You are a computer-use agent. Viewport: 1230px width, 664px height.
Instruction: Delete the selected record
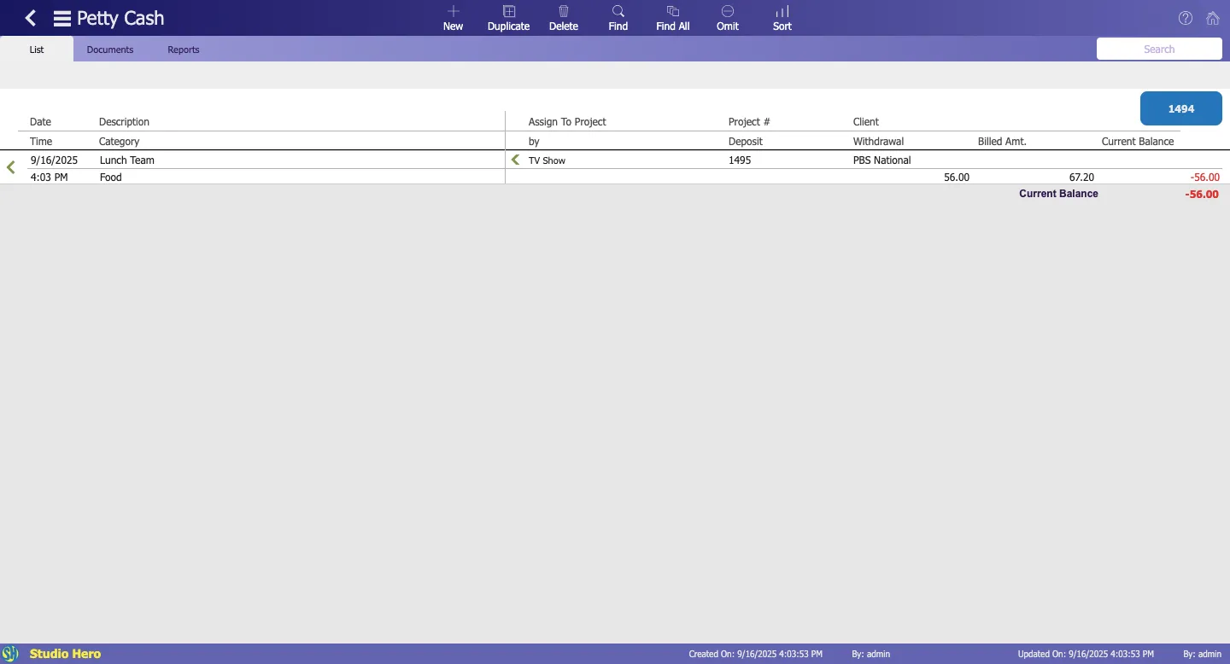point(563,18)
